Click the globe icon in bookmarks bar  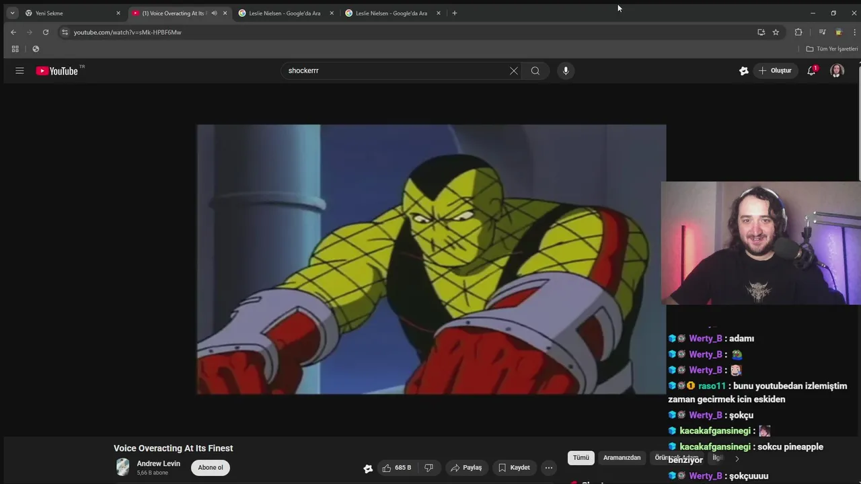click(x=36, y=49)
